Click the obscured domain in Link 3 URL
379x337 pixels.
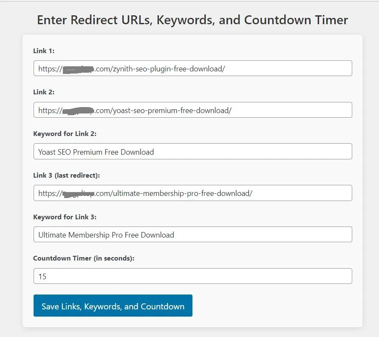[78, 194]
